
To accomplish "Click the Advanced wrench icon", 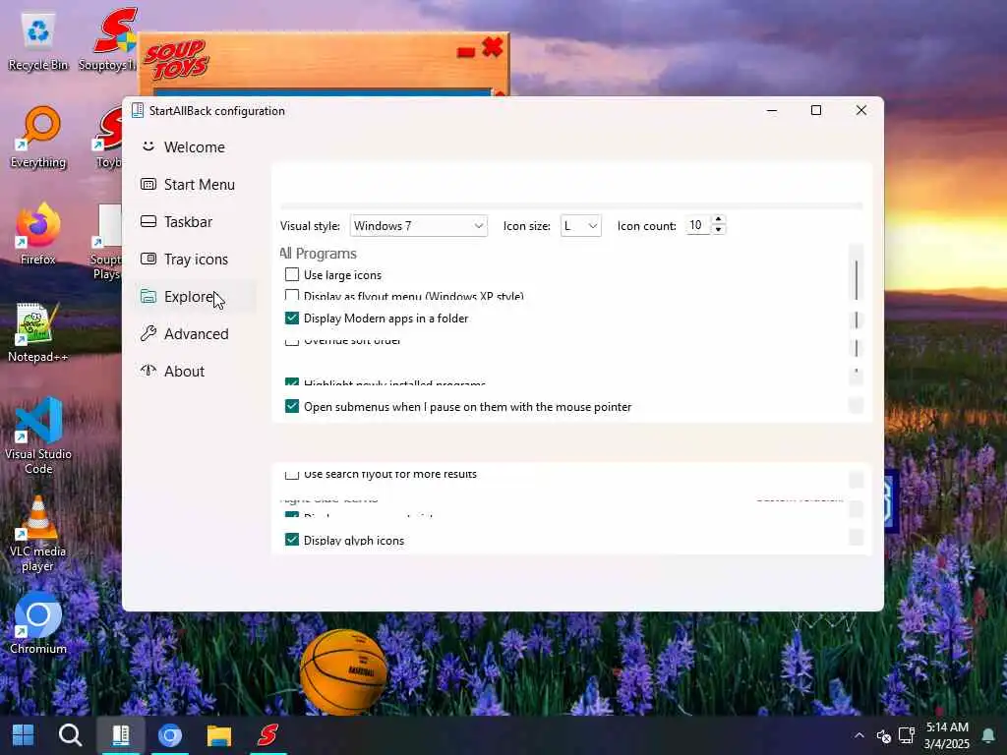I will pos(148,333).
